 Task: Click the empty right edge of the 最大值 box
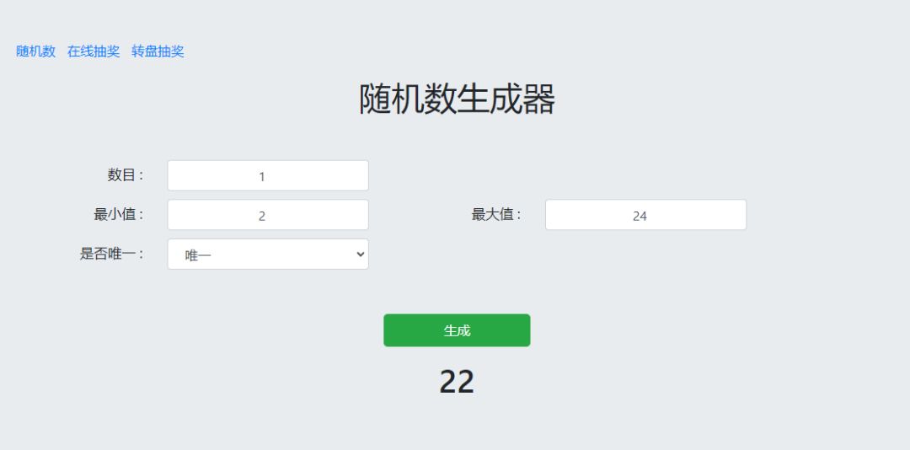click(x=729, y=215)
